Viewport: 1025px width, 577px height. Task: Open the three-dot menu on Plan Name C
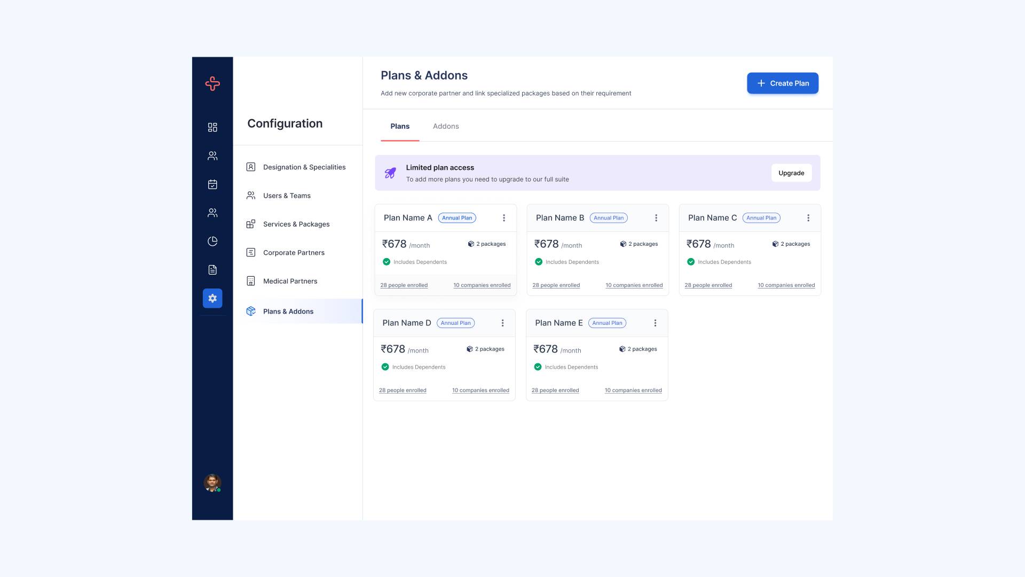point(808,217)
